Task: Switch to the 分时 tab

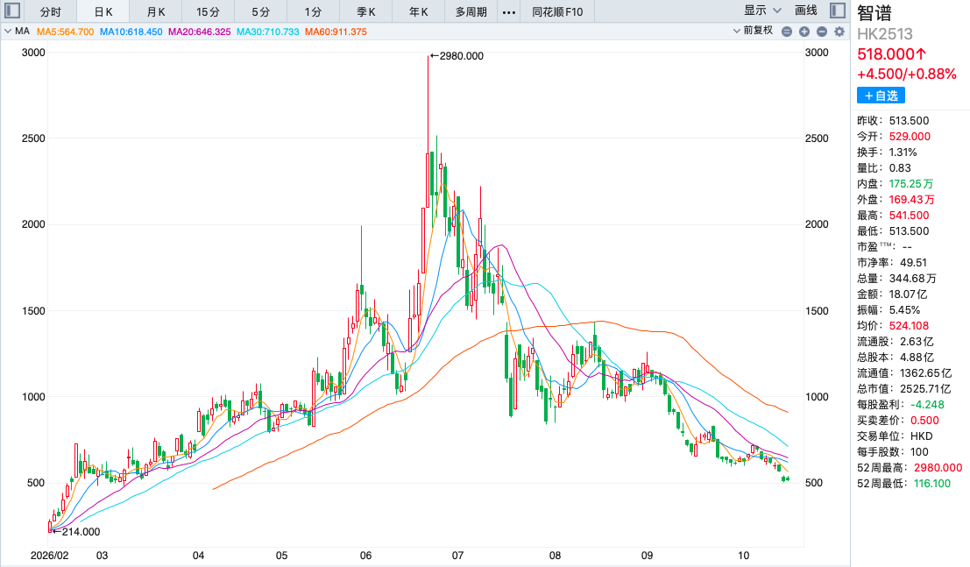Action: click(51, 11)
